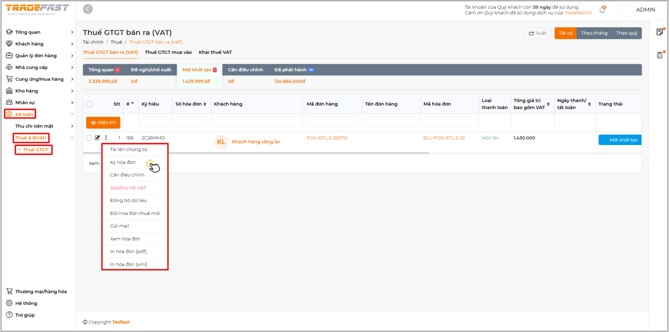Open Hệ thống settings gear in sidebar
The width and height of the screenshot is (670, 332).
point(9,303)
